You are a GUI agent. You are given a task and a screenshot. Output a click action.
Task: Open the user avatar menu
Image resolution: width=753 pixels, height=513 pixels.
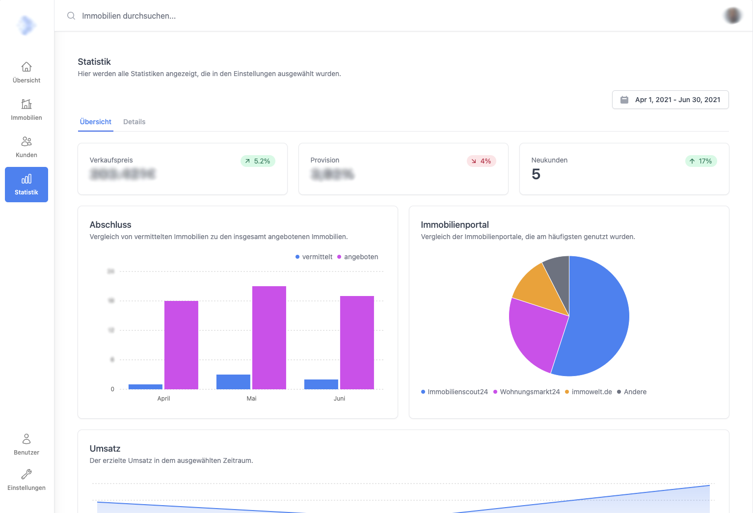click(733, 16)
